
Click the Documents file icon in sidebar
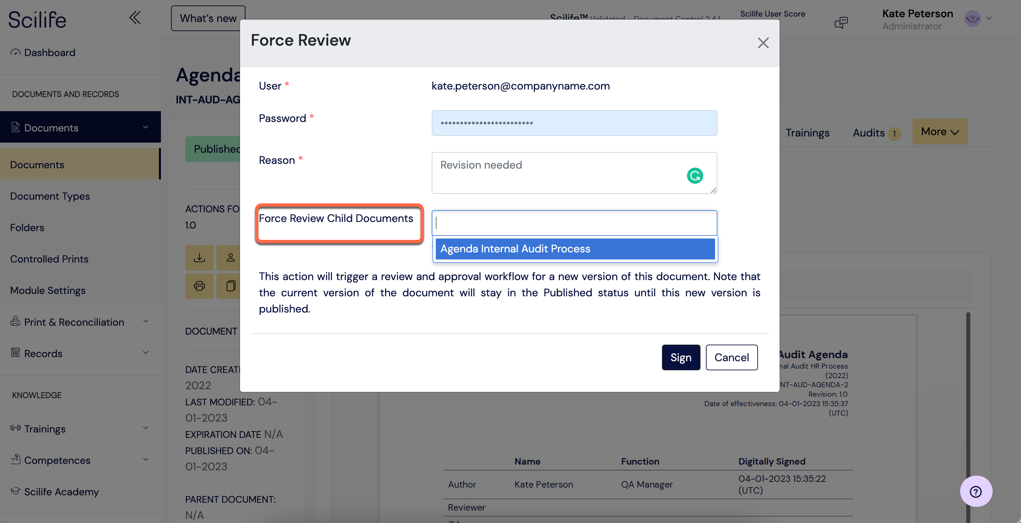(16, 127)
